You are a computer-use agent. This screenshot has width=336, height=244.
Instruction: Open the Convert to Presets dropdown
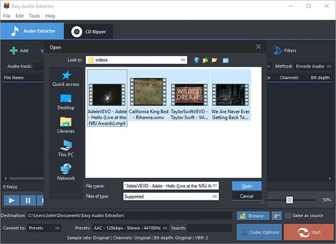click(x=44, y=228)
